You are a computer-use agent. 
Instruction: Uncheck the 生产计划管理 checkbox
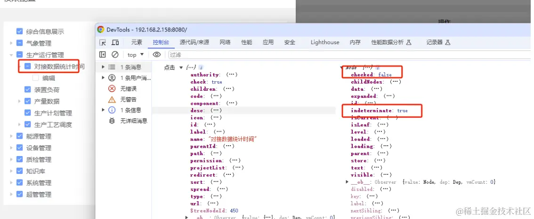[x=28, y=113]
